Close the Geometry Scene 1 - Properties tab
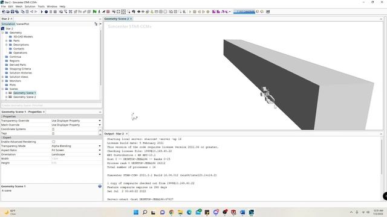Image resolution: width=387 pixels, height=217 pixels. click(x=44, y=112)
